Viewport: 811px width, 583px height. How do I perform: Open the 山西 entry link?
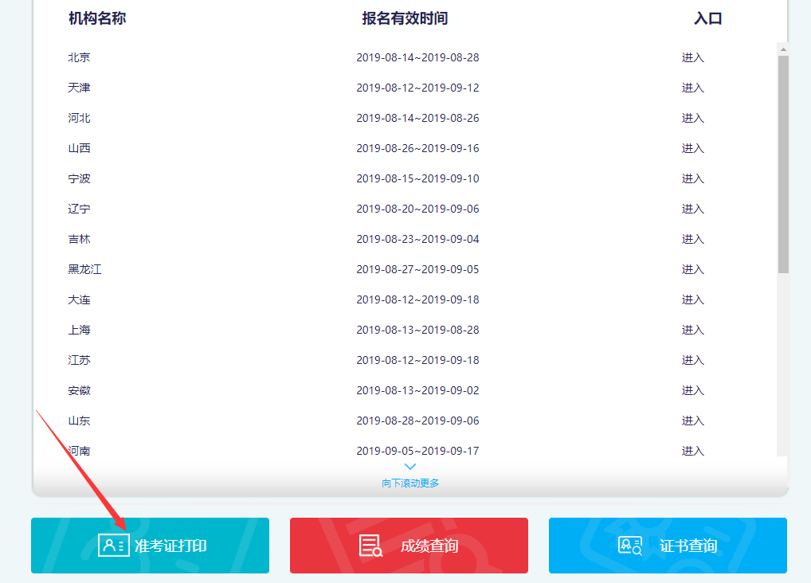pyautogui.click(x=692, y=148)
